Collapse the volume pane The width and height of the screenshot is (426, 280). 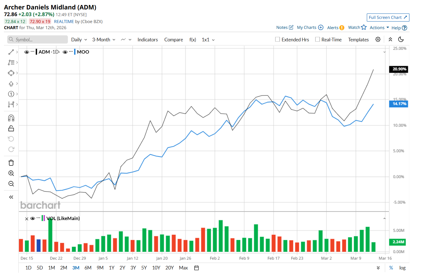[385, 219]
